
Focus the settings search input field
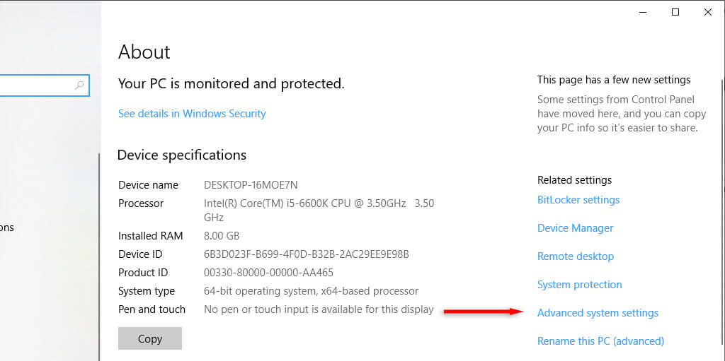pyautogui.click(x=35, y=85)
